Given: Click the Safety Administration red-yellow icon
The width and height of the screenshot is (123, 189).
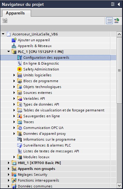Looking at the screenshot, I should (19, 69).
